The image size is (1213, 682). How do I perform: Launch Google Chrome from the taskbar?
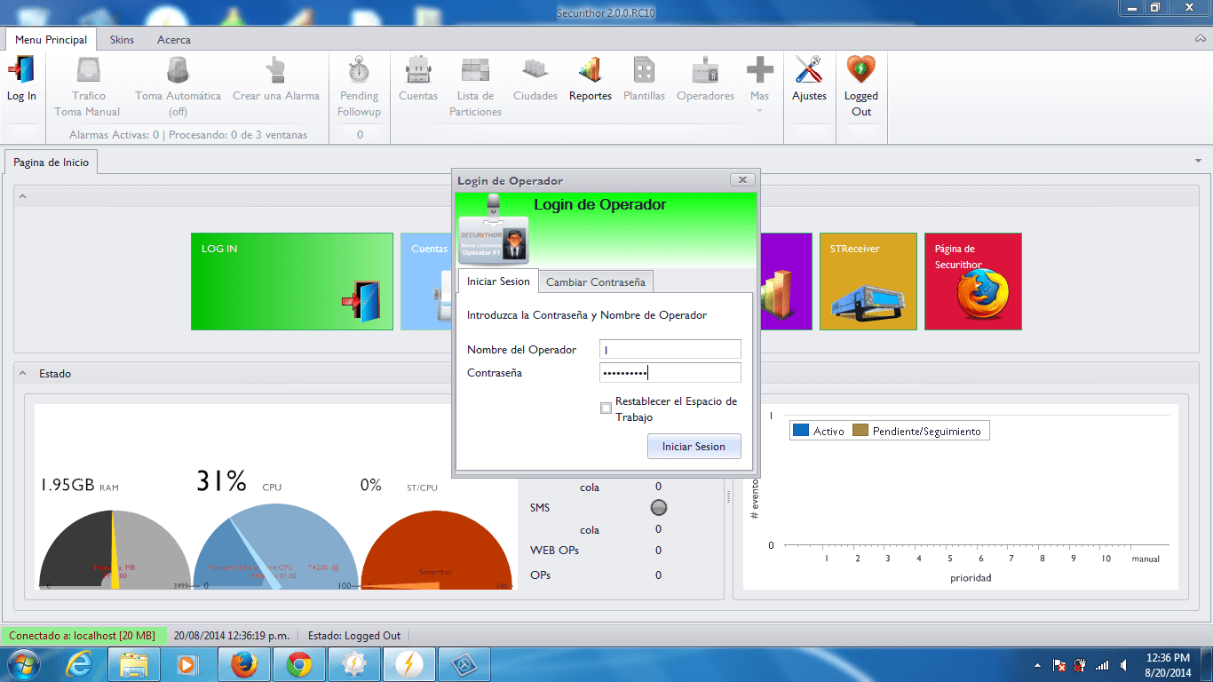coord(298,664)
